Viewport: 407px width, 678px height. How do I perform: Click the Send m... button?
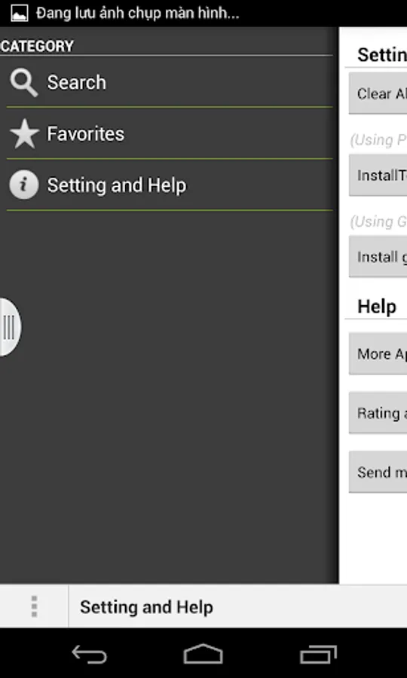coord(378,472)
